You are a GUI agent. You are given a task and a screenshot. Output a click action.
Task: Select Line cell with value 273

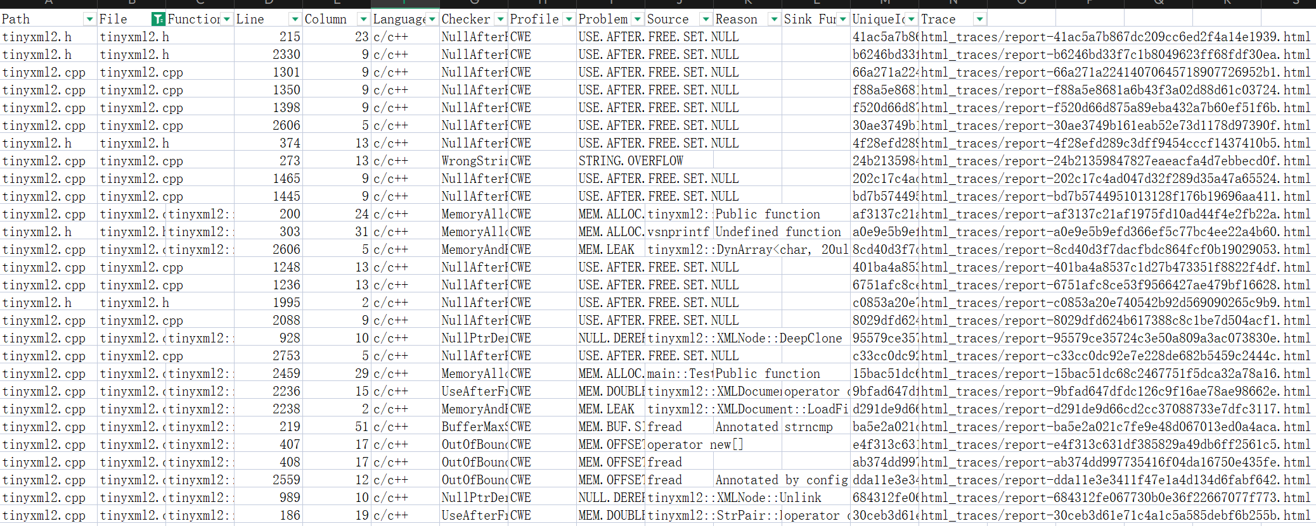pyautogui.click(x=268, y=161)
